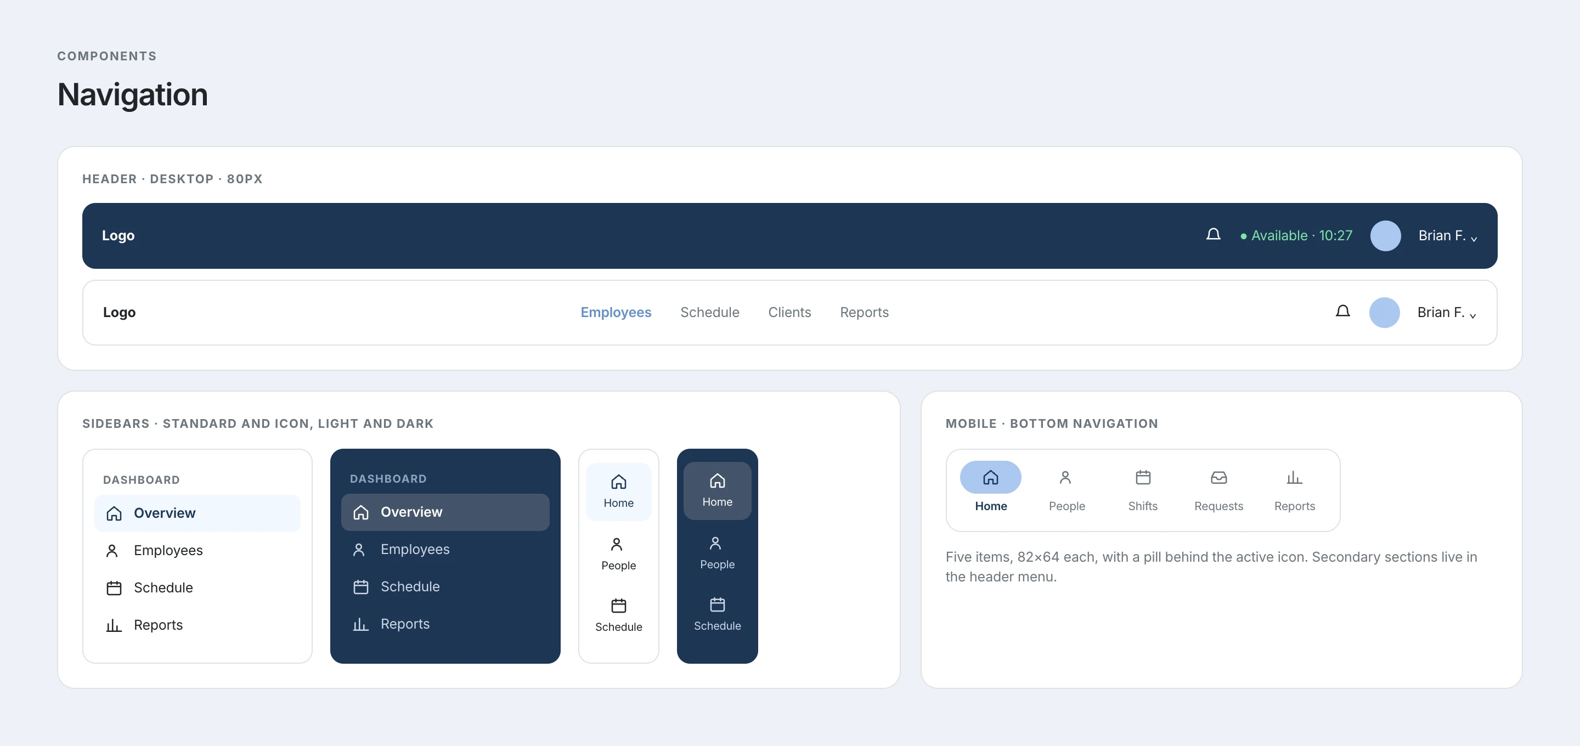Switch to the Schedule header tab
The height and width of the screenshot is (746, 1580).
click(710, 312)
